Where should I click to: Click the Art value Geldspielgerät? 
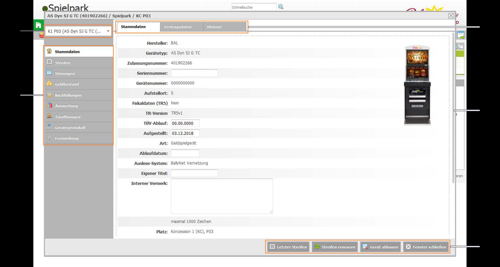pos(184,143)
